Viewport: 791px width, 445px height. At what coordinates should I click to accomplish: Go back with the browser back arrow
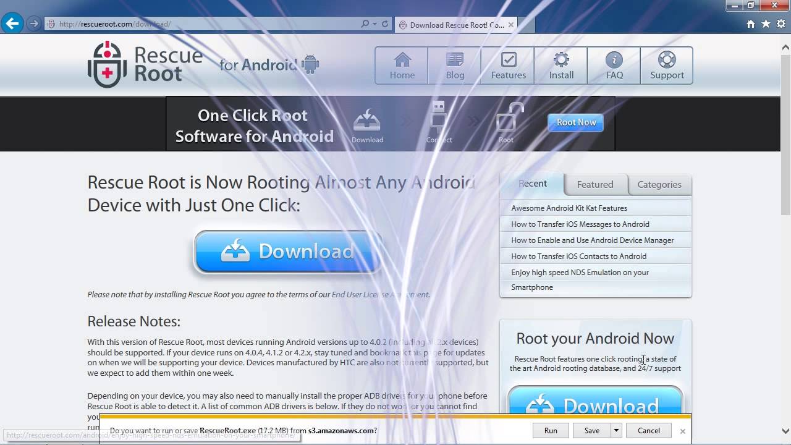point(12,24)
